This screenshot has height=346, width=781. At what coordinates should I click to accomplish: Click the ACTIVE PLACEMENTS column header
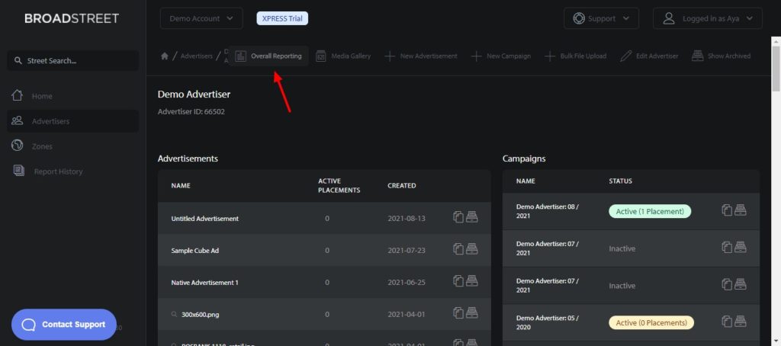pyautogui.click(x=339, y=186)
